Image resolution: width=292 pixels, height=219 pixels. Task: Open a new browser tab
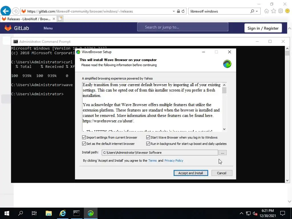point(60,19)
